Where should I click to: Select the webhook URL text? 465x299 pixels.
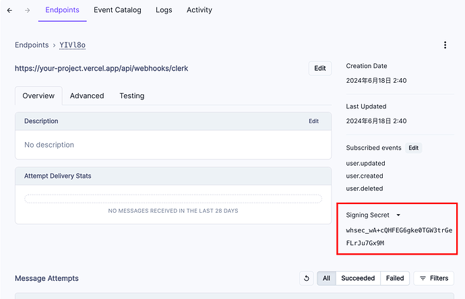(101, 69)
